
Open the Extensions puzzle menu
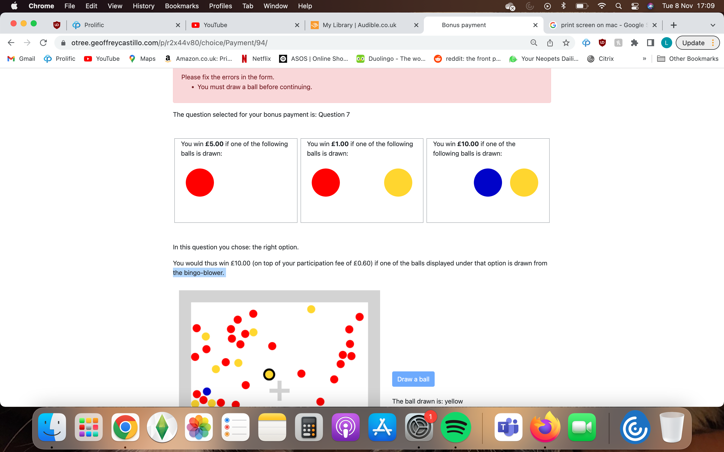point(634,43)
